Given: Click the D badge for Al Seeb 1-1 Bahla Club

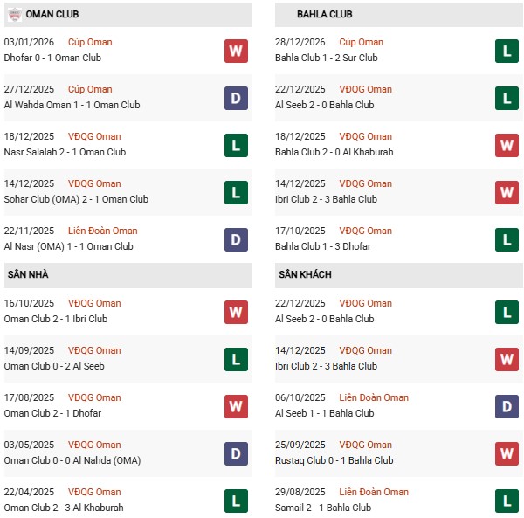Looking at the screenshot, I should point(507,406).
